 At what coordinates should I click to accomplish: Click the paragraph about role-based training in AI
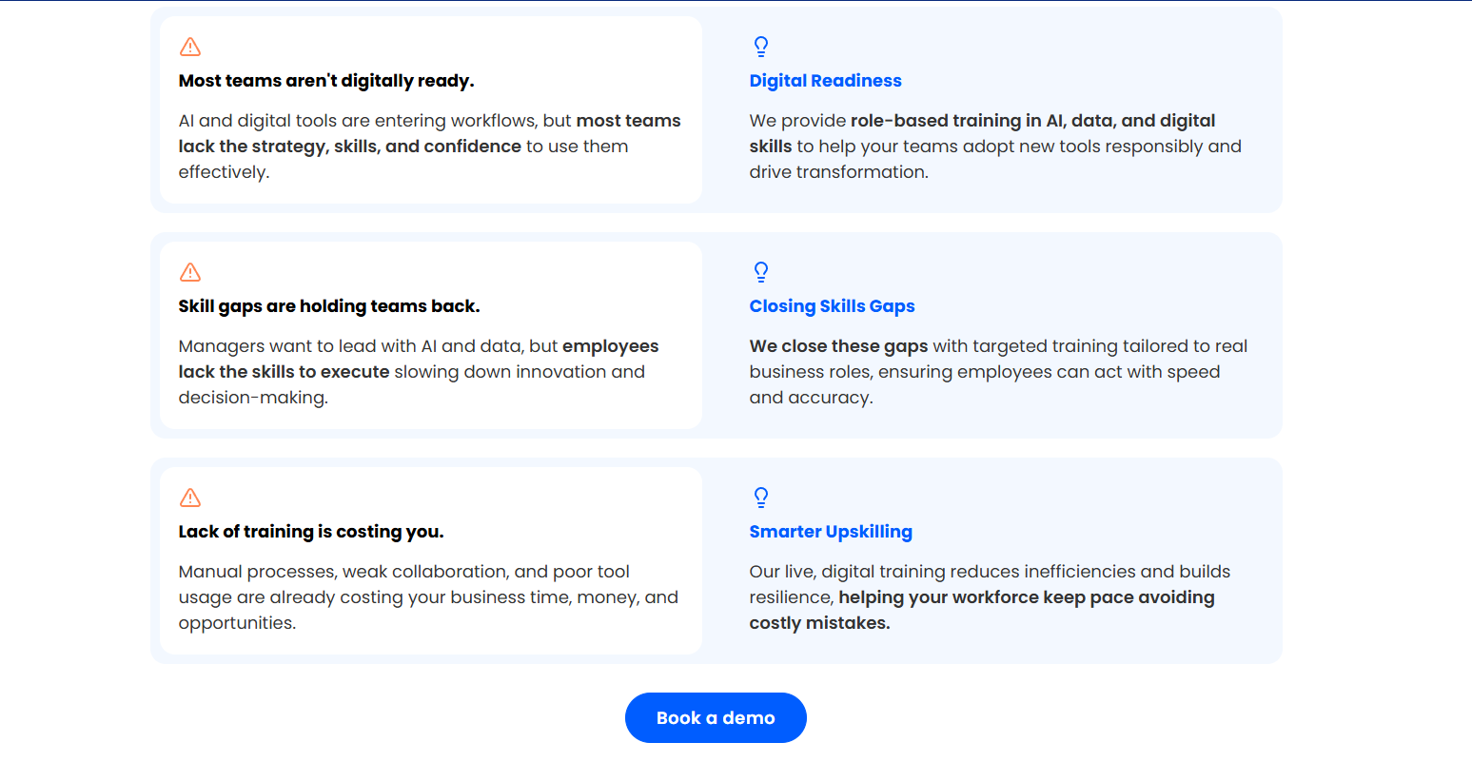[994, 147]
